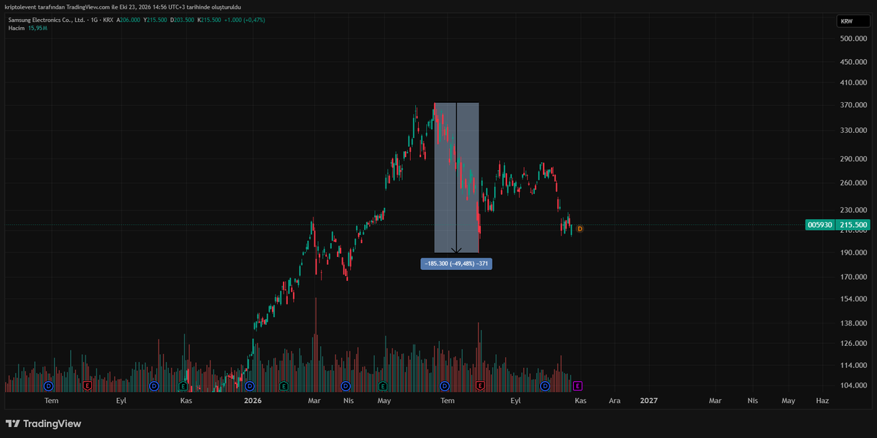
Task: Click the 170.000 price scale label
Action: click(853, 277)
